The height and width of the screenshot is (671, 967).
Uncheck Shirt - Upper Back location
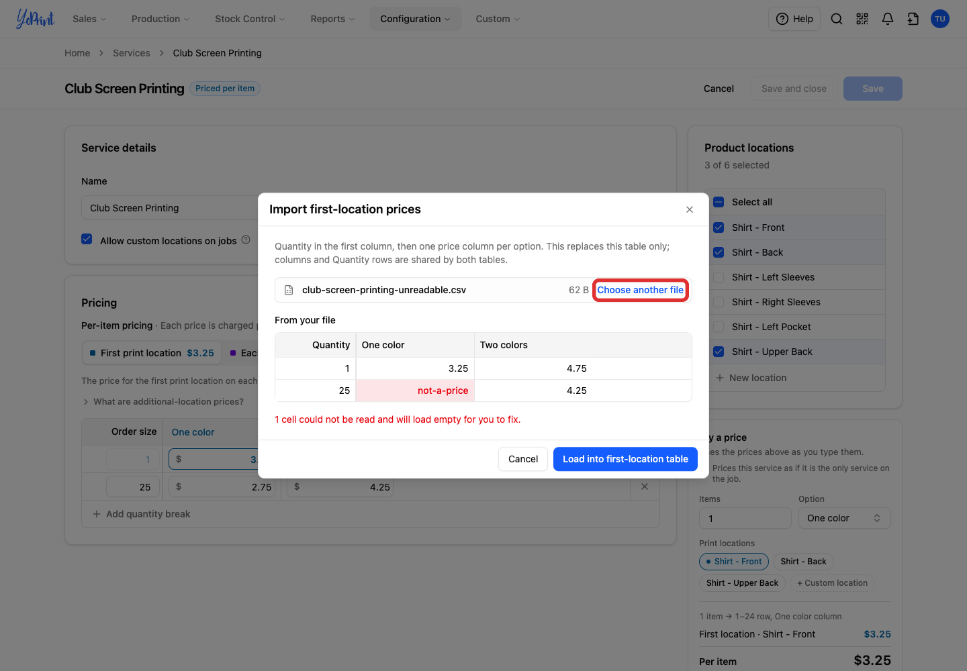(719, 352)
